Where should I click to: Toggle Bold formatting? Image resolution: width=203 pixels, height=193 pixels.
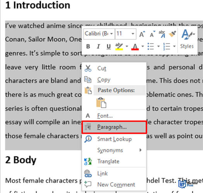tap(88, 46)
